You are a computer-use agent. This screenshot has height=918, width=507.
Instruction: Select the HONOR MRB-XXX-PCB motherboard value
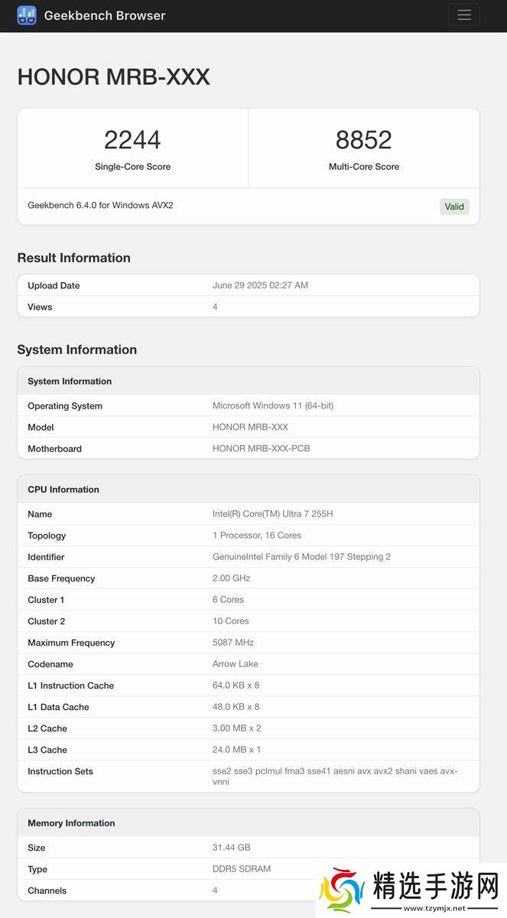261,448
